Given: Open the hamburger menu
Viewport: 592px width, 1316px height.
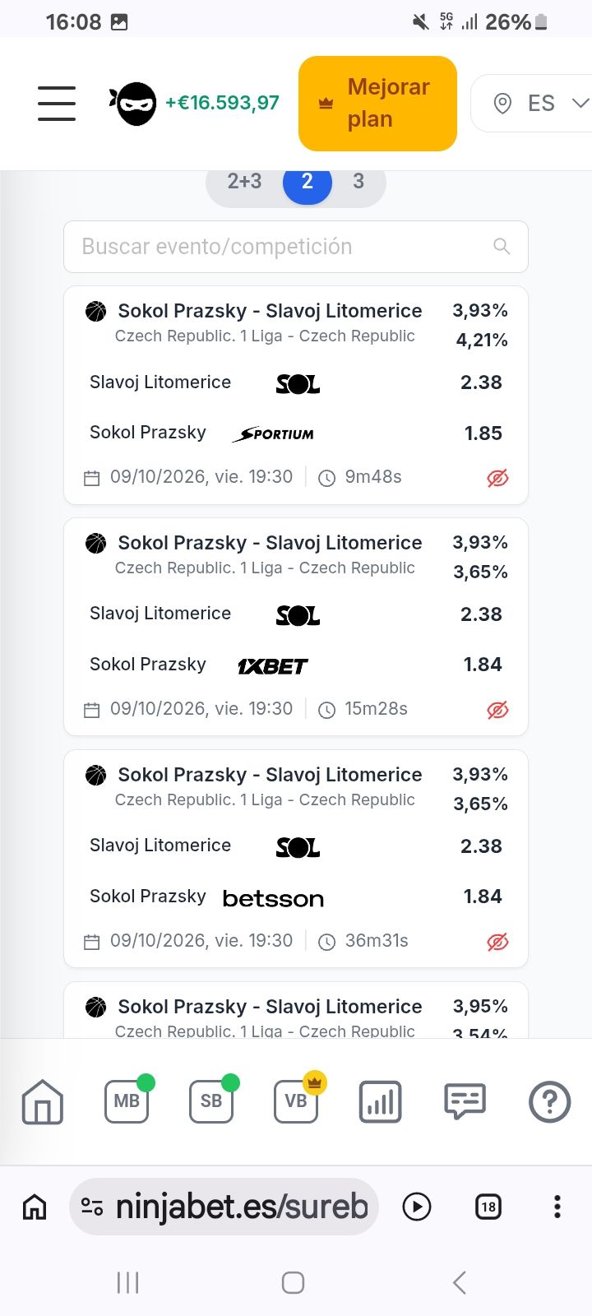Looking at the screenshot, I should (x=57, y=103).
